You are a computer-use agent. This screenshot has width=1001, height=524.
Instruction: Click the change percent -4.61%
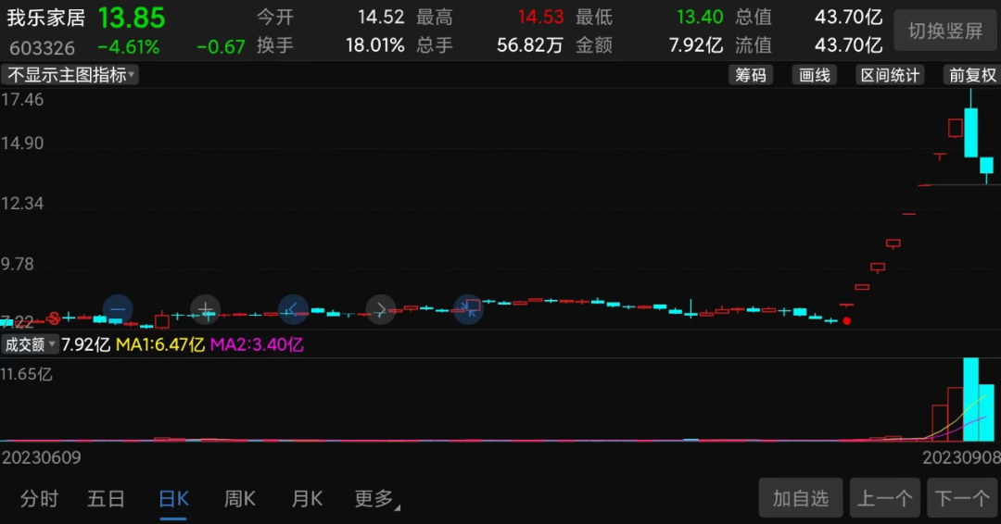(128, 47)
